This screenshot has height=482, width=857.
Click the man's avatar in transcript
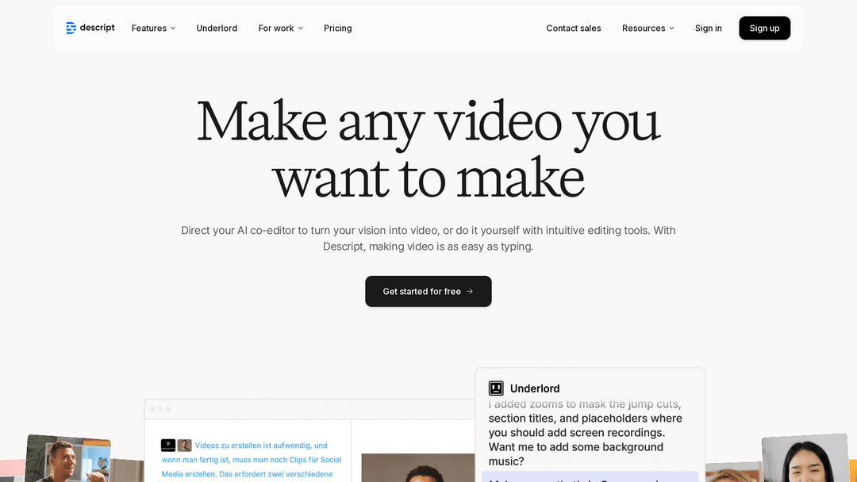pyautogui.click(x=184, y=446)
